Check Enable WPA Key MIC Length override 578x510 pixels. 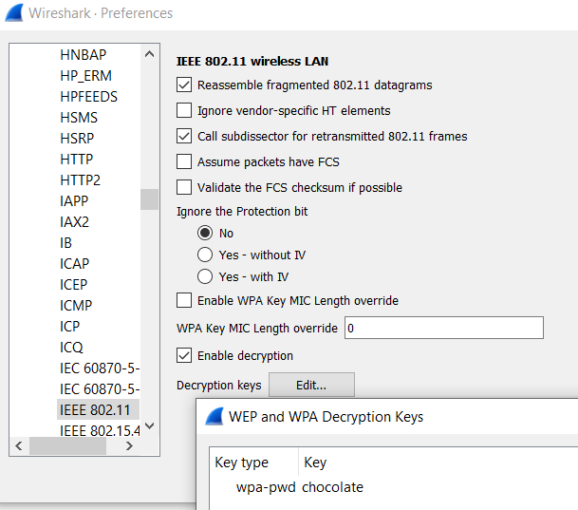pos(184,300)
